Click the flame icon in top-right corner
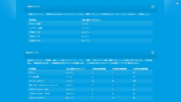Viewport: 181px width, 102px height. (x=177, y=3)
